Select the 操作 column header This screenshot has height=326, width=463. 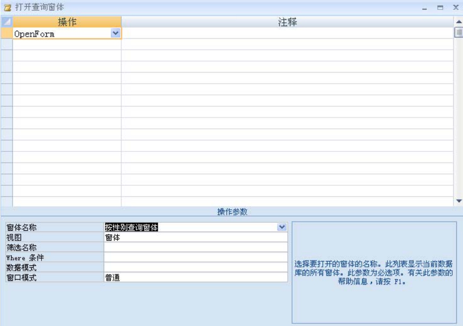pyautogui.click(x=67, y=22)
